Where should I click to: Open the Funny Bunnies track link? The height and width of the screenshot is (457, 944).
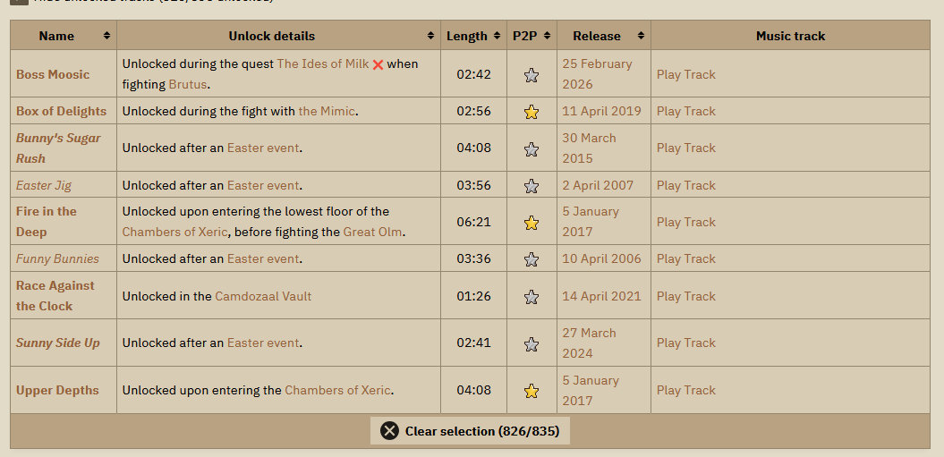[x=57, y=258]
